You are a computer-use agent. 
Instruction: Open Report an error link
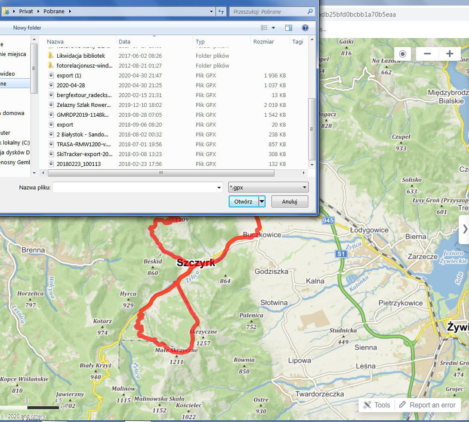click(x=427, y=405)
